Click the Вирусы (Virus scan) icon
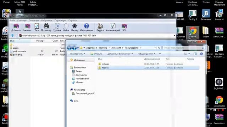The width and height of the screenshot is (227, 127). [100, 28]
